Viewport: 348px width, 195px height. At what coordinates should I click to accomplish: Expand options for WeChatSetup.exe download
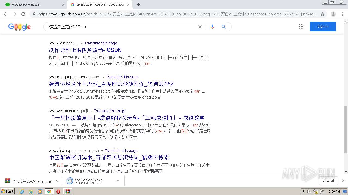[118, 181]
